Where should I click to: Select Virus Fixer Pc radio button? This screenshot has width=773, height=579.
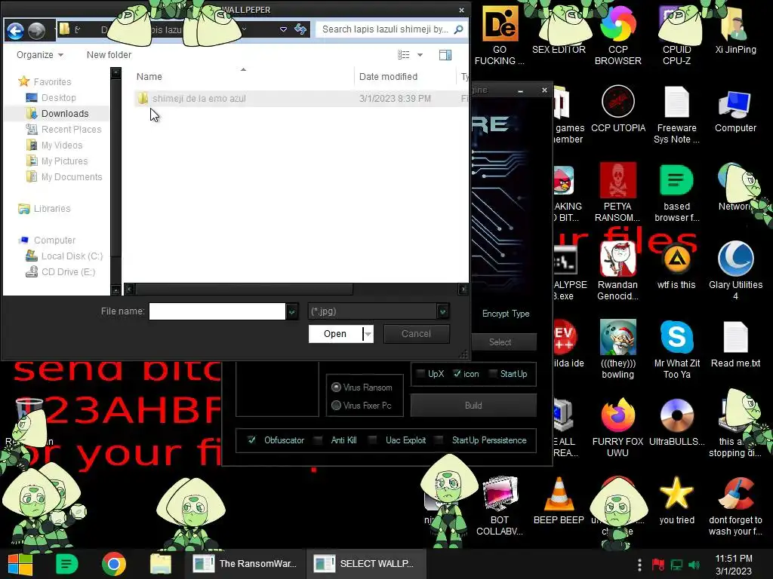(336, 405)
